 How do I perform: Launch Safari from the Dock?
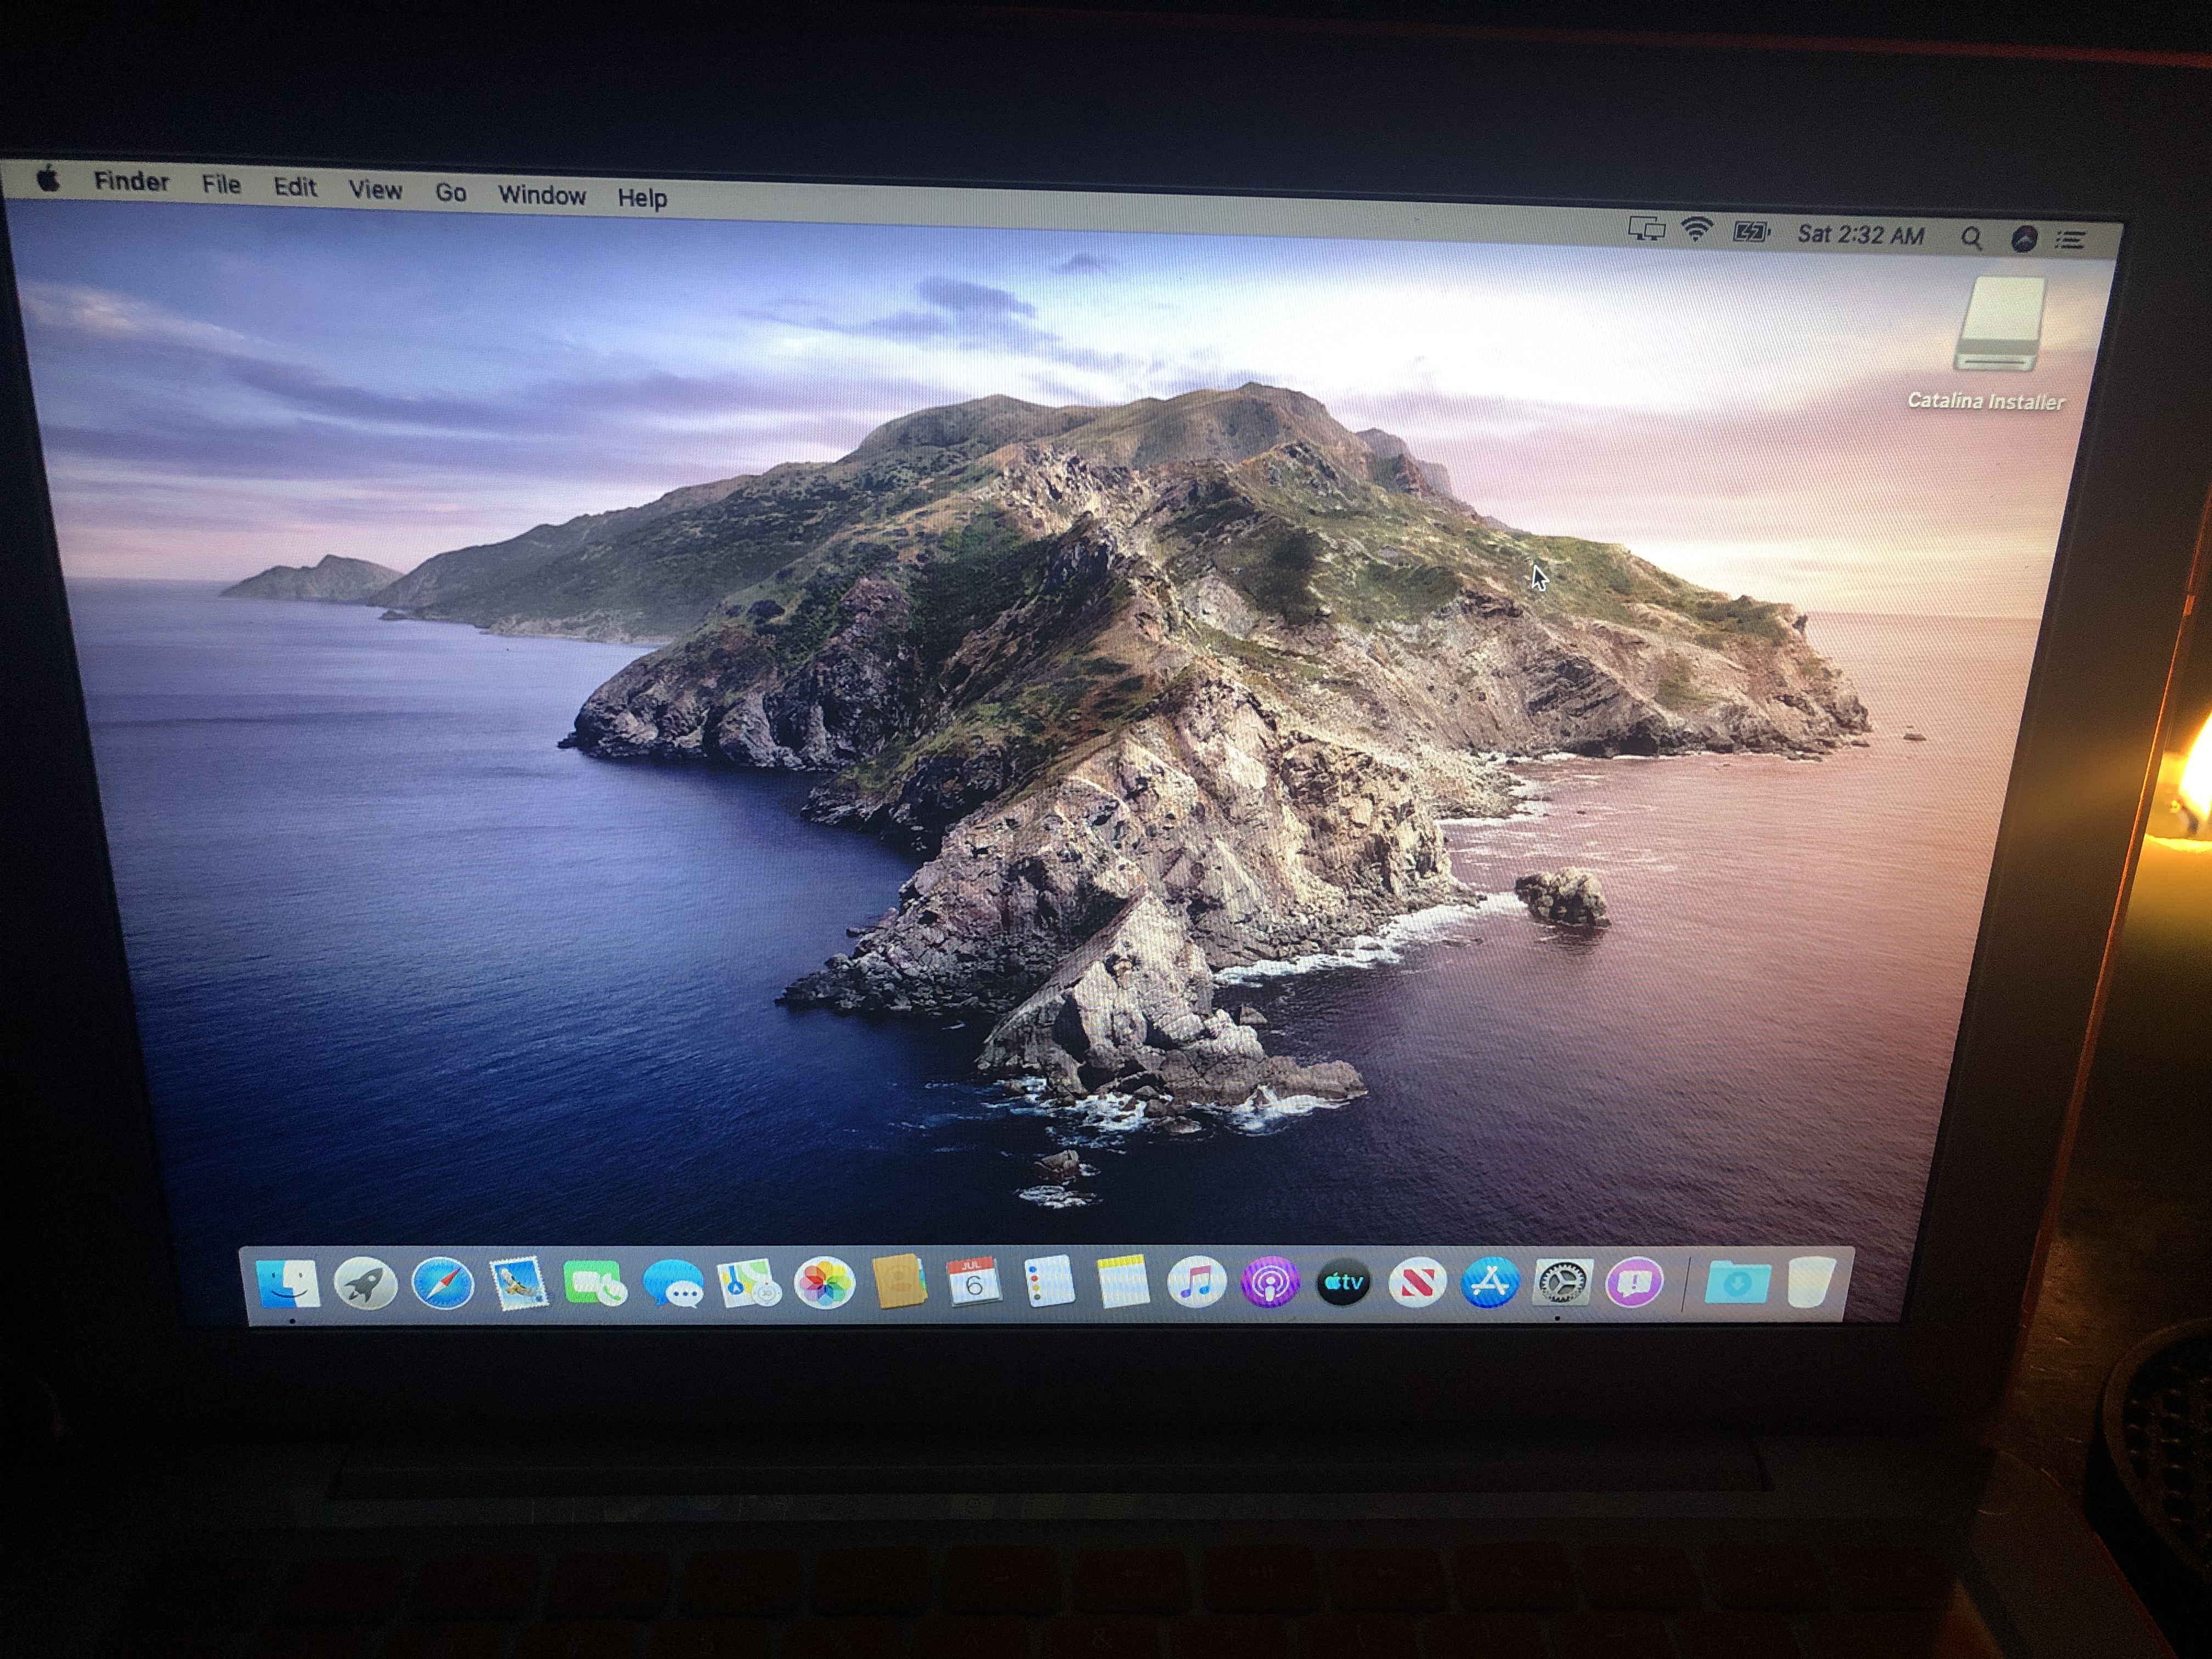tap(442, 1283)
